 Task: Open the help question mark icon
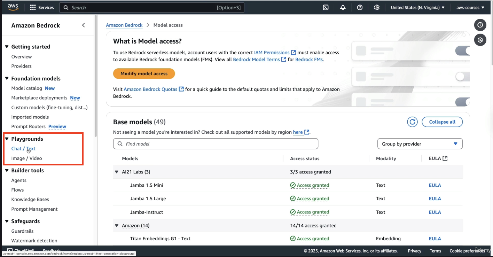pos(360,7)
